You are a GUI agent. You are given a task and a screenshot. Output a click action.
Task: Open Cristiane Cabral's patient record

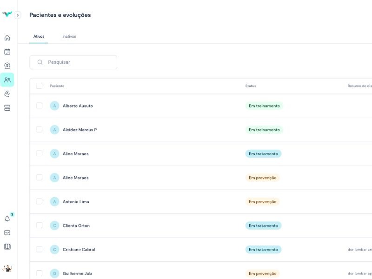[78, 249]
